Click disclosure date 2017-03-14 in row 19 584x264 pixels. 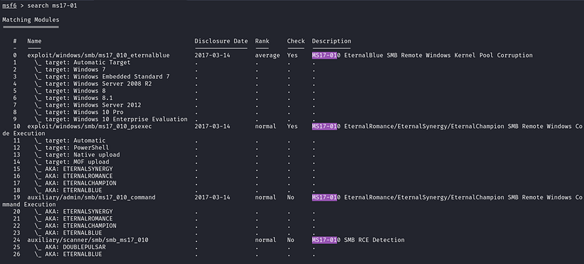coord(212,197)
